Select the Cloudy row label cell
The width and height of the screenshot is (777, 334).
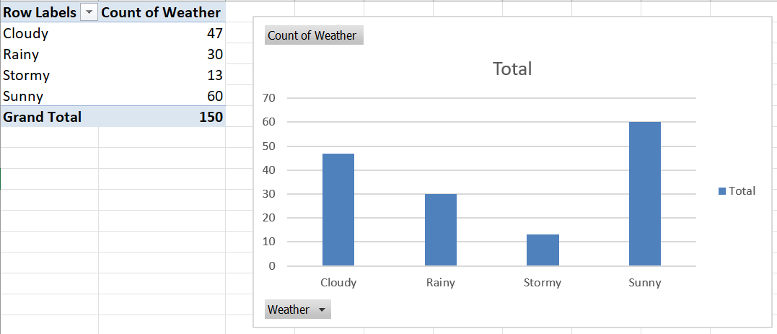(x=26, y=34)
